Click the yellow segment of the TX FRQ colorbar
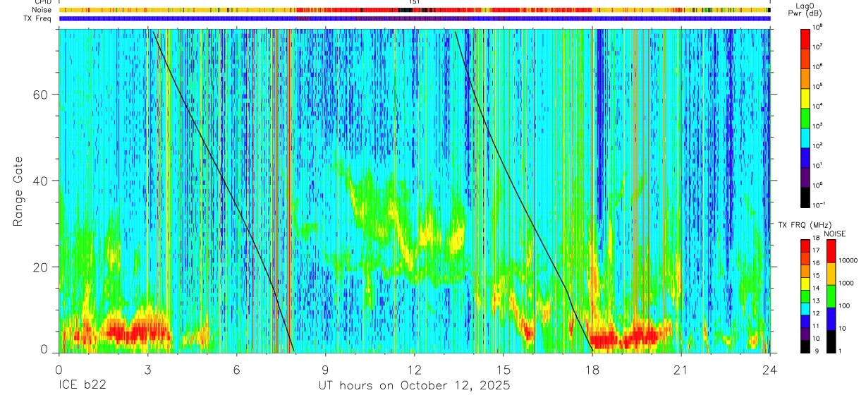Screen dimensions: 866x400 click(x=805, y=283)
